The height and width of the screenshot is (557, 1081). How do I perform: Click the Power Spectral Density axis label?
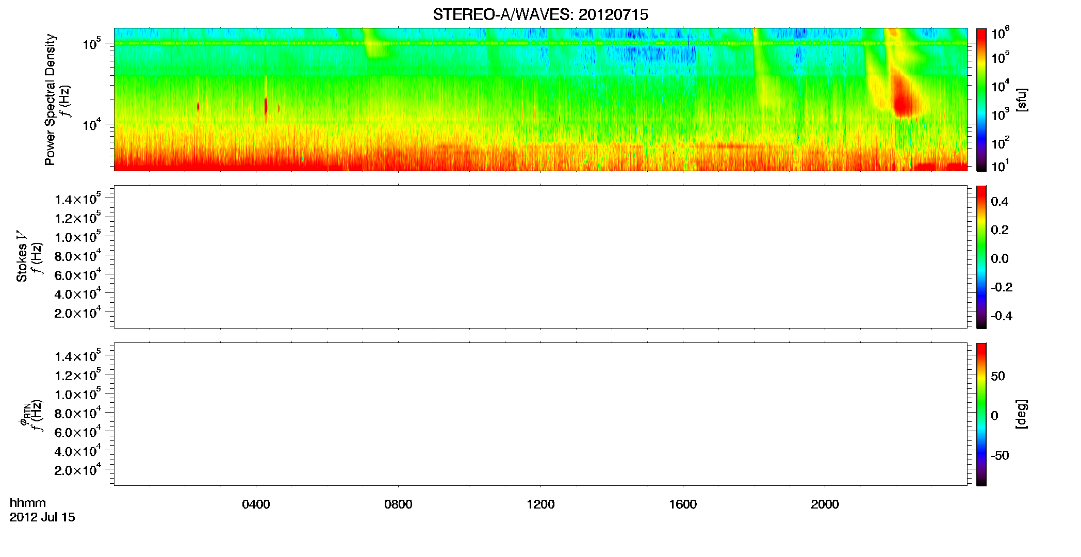50,100
